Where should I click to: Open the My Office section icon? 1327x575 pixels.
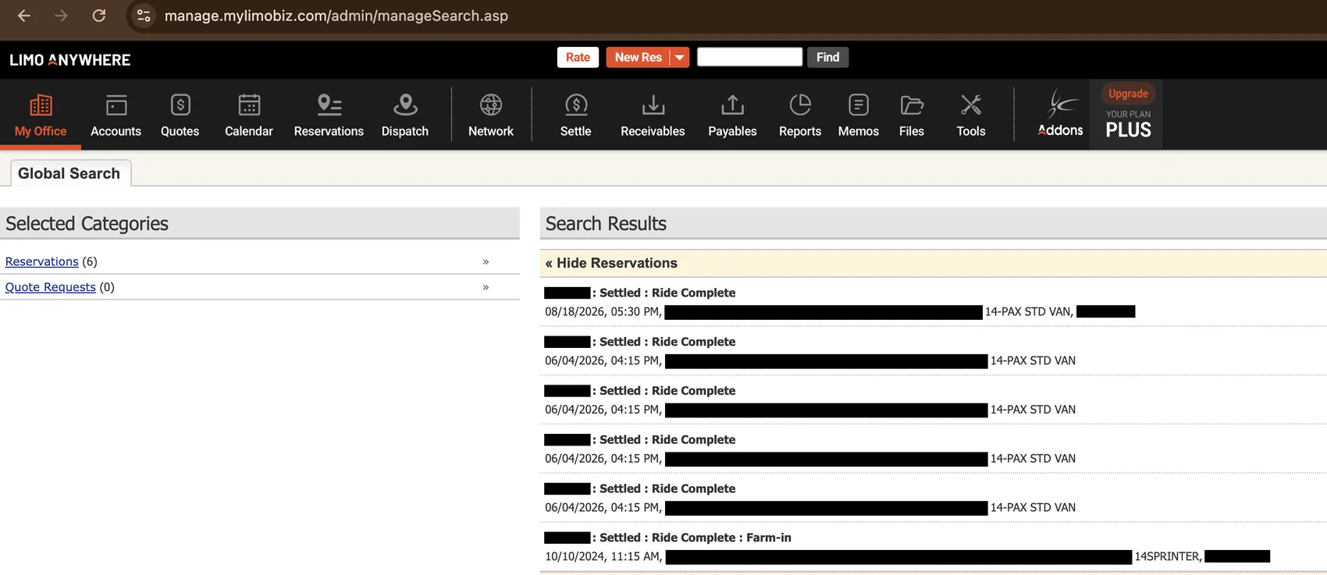[x=41, y=105]
